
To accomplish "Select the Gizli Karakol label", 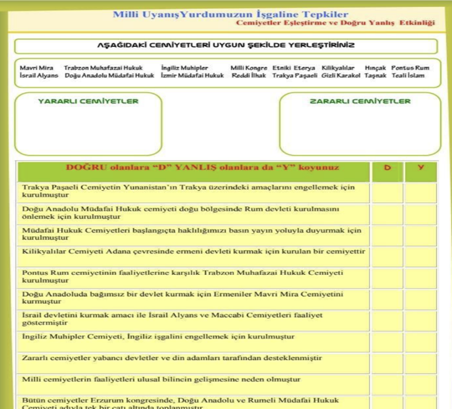I will coord(341,76).
